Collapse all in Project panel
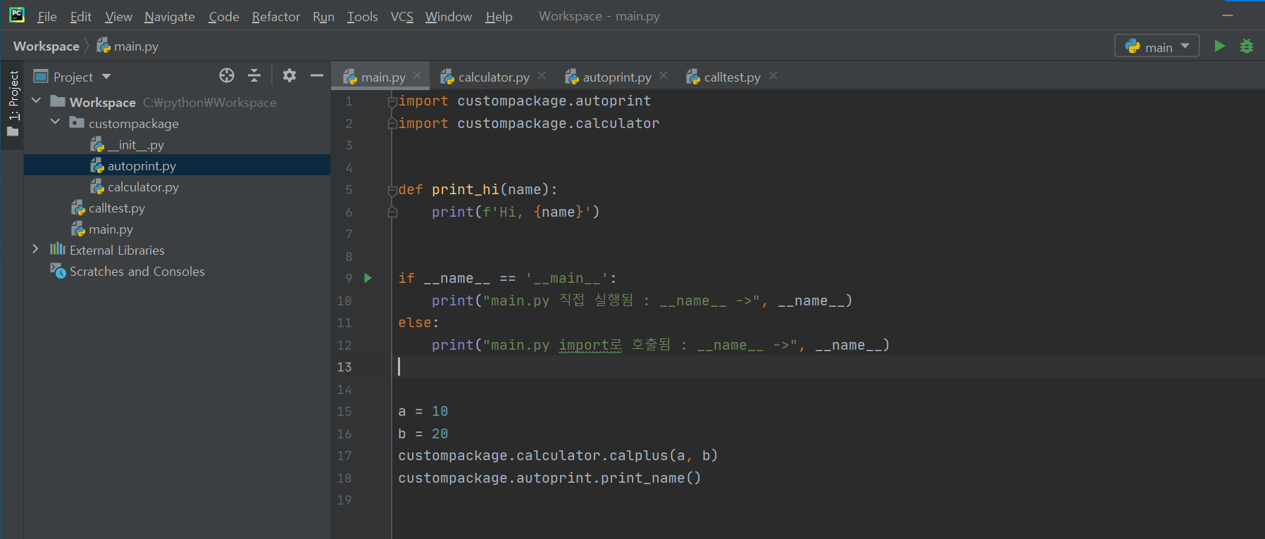 click(254, 76)
